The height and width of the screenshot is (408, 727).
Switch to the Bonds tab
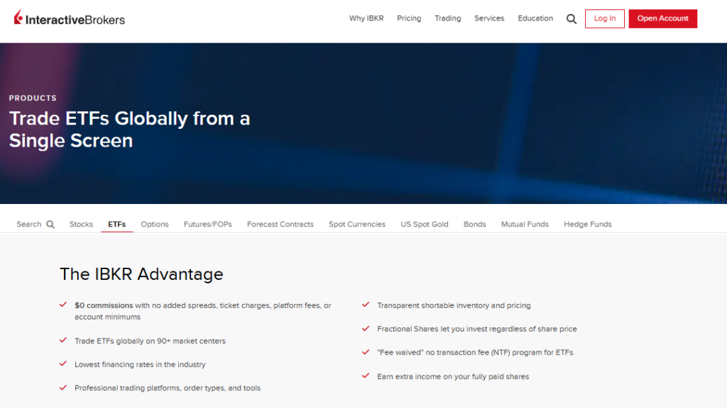click(x=474, y=224)
